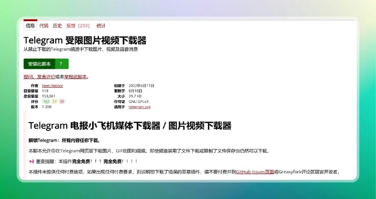This screenshot has height=199, width=376.
Task: Click the description 从禁止下载的Telegram频道中下载
Action: 80,50
